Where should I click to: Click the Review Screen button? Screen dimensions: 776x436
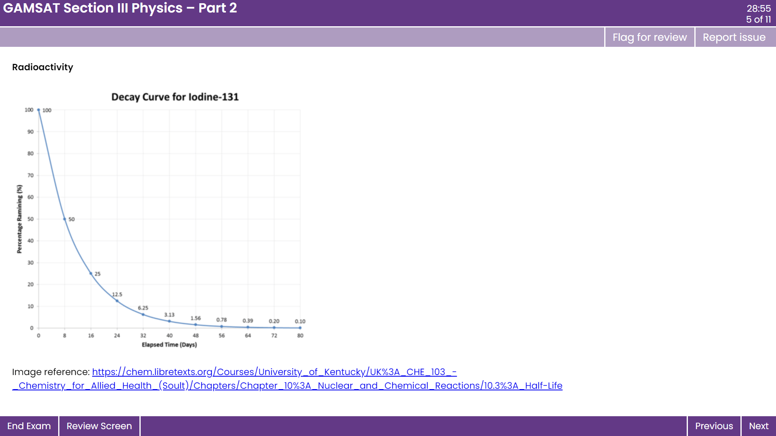tap(99, 426)
